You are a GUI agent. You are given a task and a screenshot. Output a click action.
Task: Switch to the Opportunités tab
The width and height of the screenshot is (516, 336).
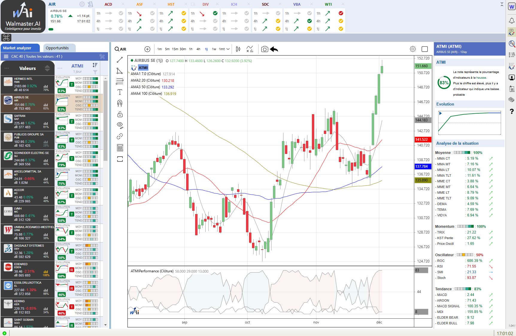(x=57, y=48)
